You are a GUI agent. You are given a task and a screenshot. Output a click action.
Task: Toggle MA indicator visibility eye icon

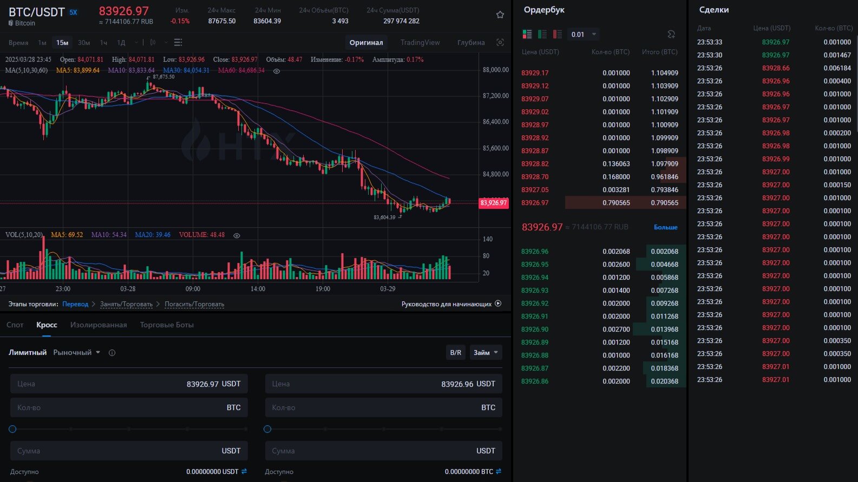click(x=277, y=71)
